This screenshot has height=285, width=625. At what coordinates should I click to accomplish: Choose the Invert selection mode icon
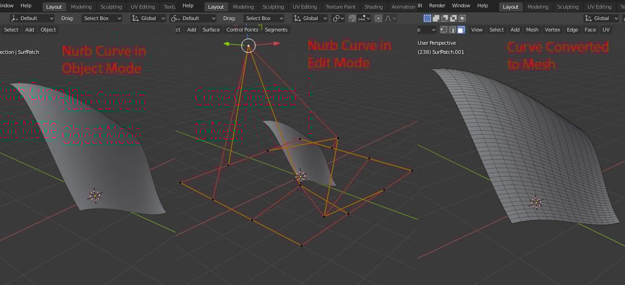tap(453, 18)
